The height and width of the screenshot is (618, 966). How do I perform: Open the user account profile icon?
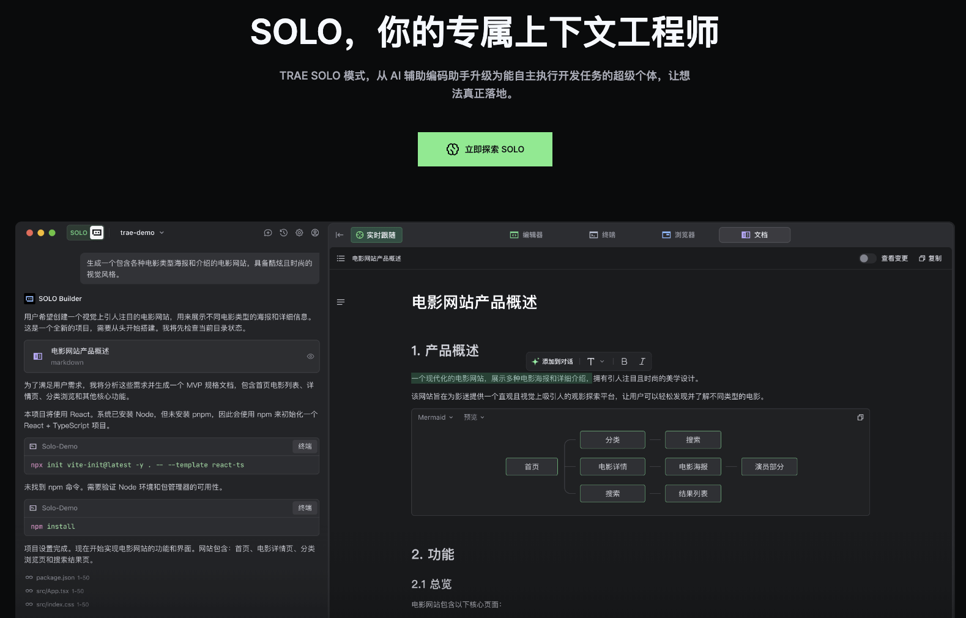pyautogui.click(x=315, y=233)
